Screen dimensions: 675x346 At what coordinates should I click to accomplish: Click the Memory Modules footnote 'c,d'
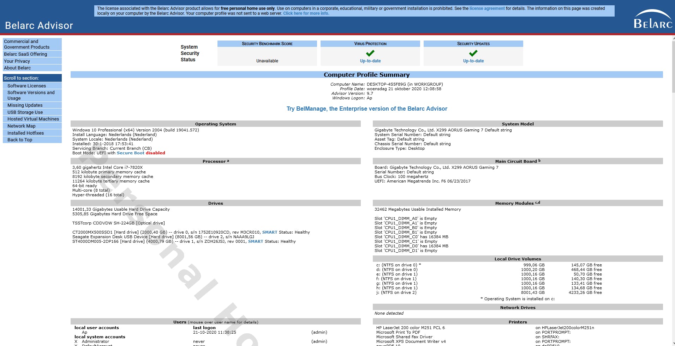[538, 203]
